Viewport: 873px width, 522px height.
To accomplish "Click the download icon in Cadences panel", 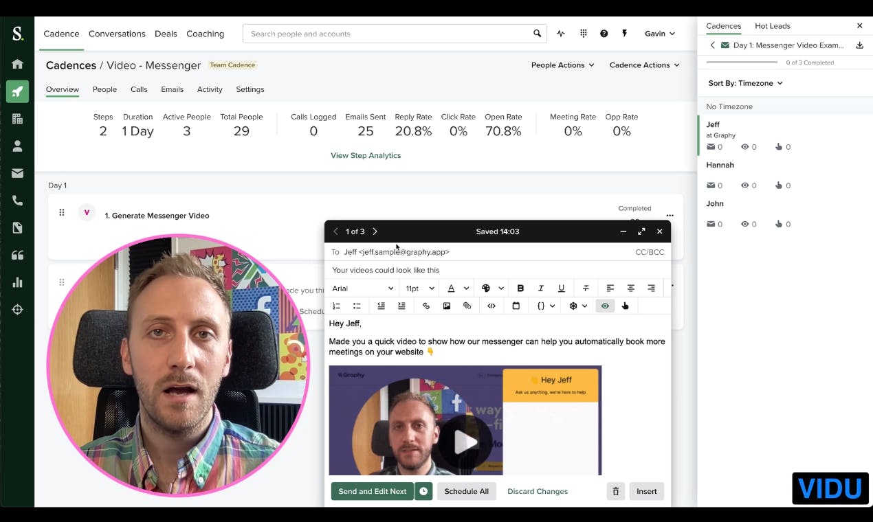I will pyautogui.click(x=859, y=45).
